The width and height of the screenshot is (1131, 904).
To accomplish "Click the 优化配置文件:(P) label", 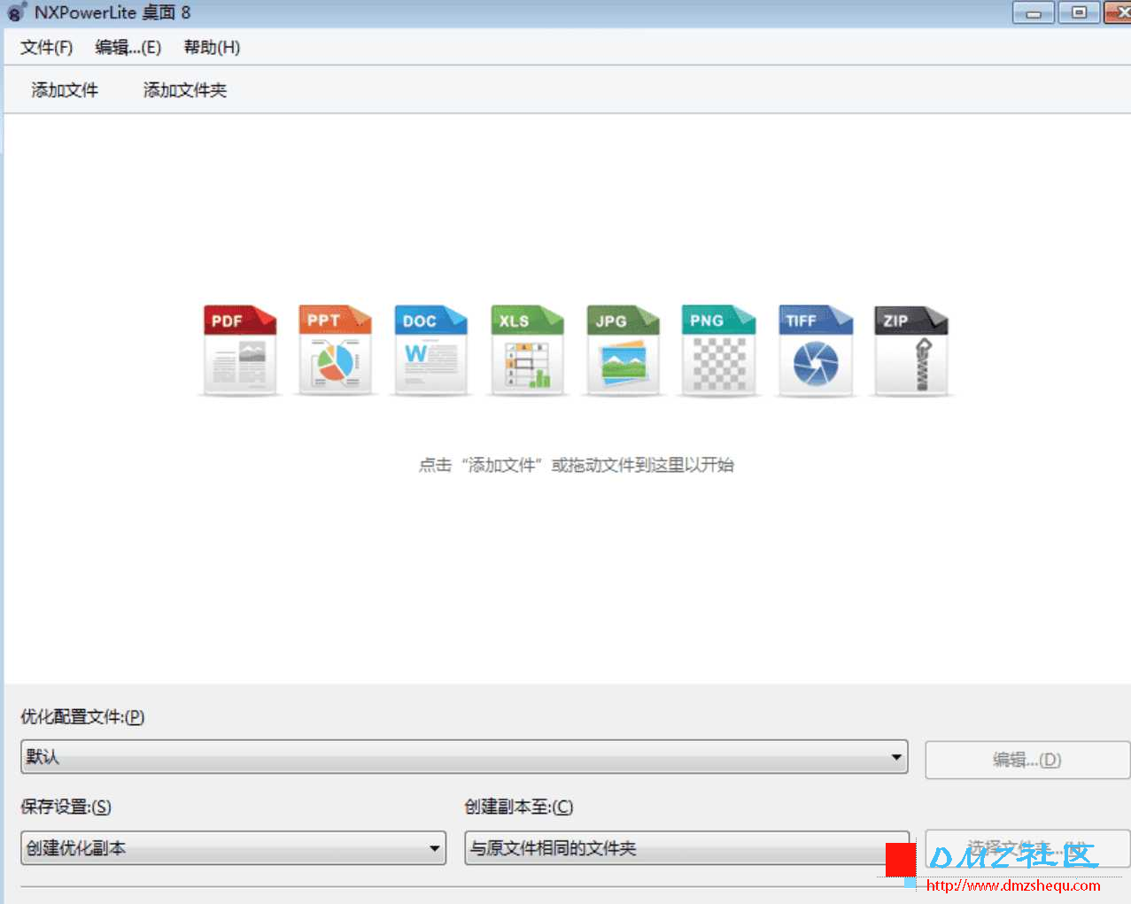I will point(82,716).
